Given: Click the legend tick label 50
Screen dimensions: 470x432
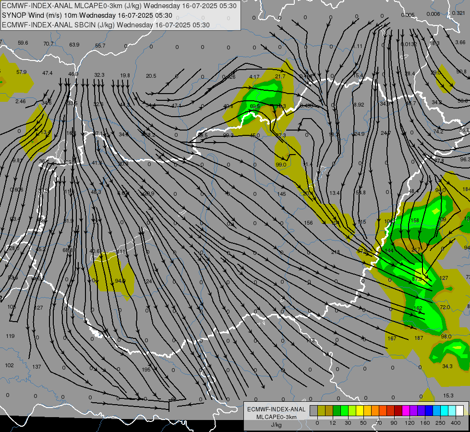Looking at the screenshot, I should [x=363, y=423].
